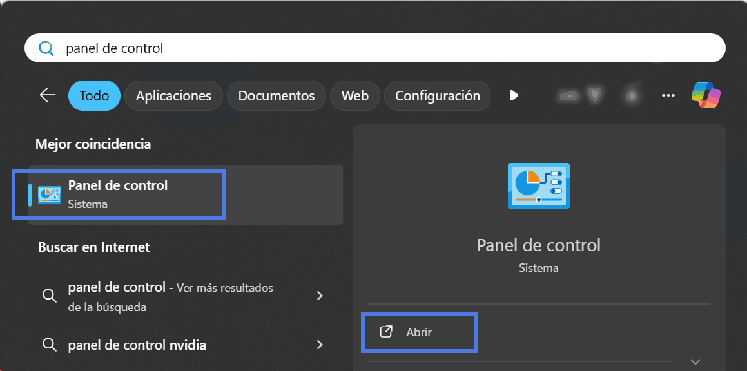Click the magnifier icon beside 'panel de control nvidia'
The width and height of the screenshot is (747, 371).
point(50,345)
